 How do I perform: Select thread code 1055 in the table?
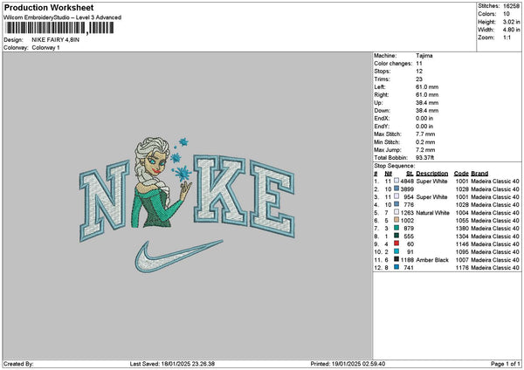(462, 221)
